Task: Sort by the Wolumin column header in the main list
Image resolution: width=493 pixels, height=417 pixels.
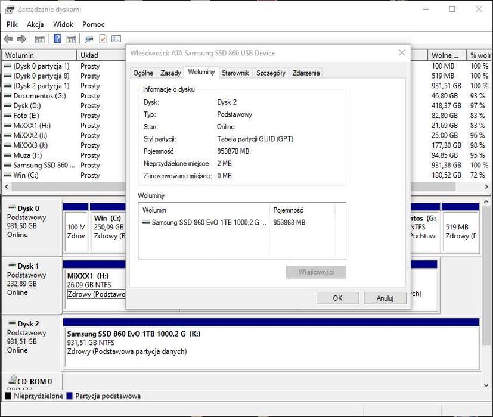Action: [39, 55]
